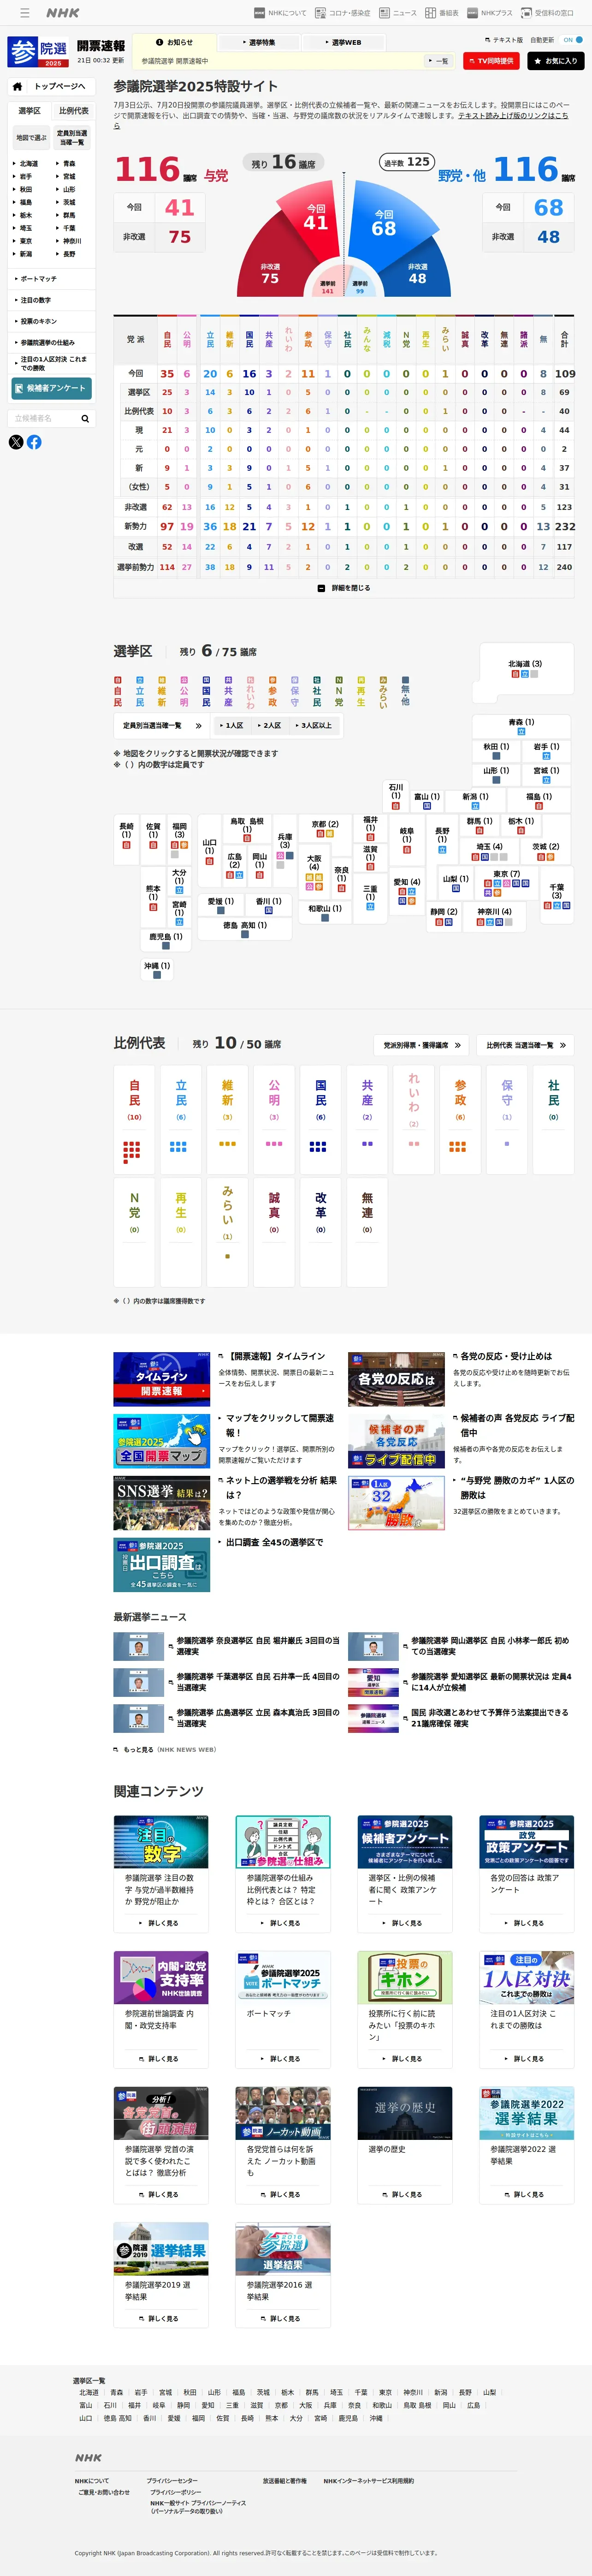Open the hamburger menu icon
The width and height of the screenshot is (592, 2576).
point(25,13)
